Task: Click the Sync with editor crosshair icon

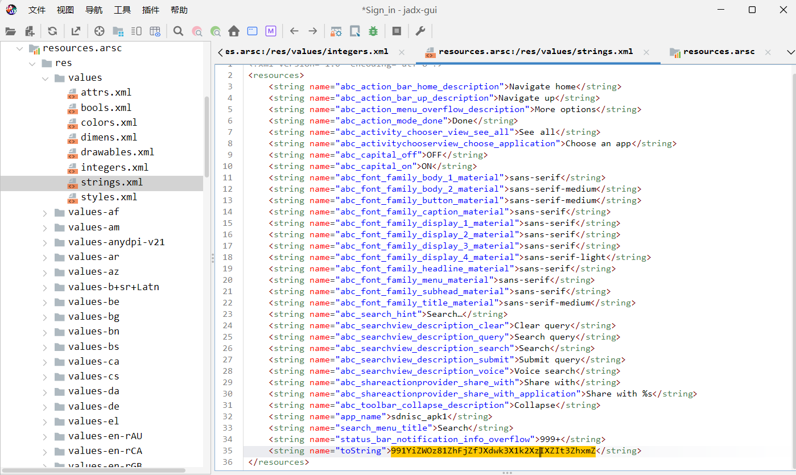Action: pos(99,31)
